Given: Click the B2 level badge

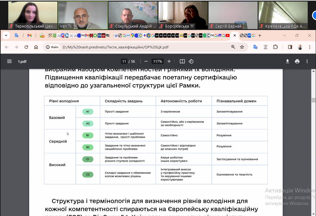Looking at the screenshot, I should 88,147.
